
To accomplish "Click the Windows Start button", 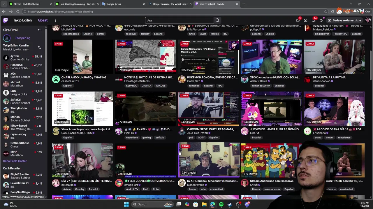I will click(126, 204).
